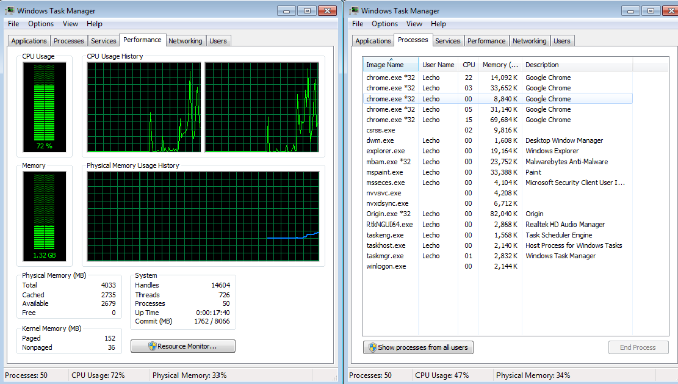
Task: Open the Services tab in right window
Action: pos(447,41)
